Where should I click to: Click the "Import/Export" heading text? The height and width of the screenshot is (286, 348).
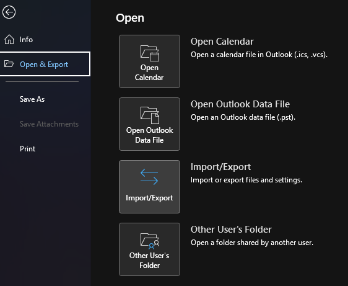click(x=220, y=167)
